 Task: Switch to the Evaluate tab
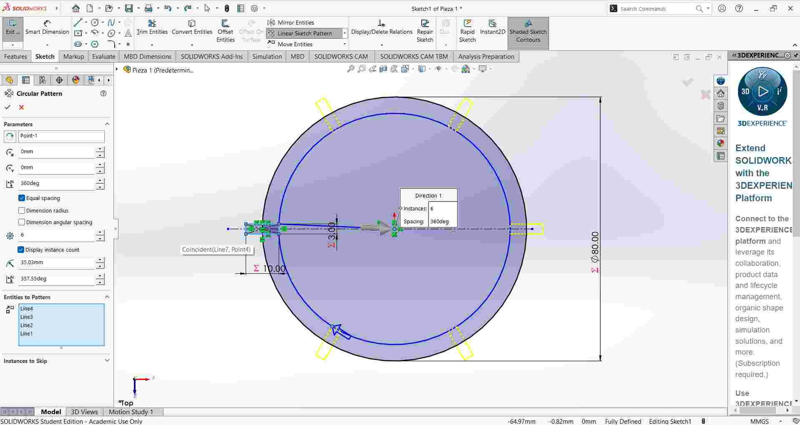pyautogui.click(x=103, y=57)
